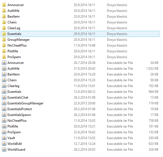Select the EssentialsChat file name
Image resolution: width=163 pixels, height=157 pixels.
[18, 98]
